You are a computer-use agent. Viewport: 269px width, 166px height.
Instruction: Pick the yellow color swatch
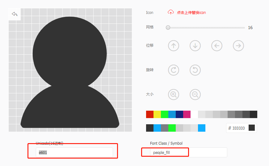pyautogui.click(x=157, y=114)
